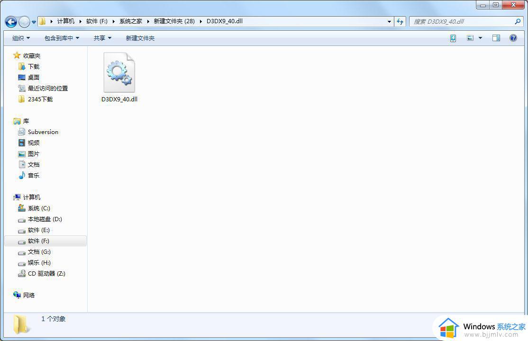Open 下载 in favorites
Screen dimensions: 528x341
click(34, 66)
